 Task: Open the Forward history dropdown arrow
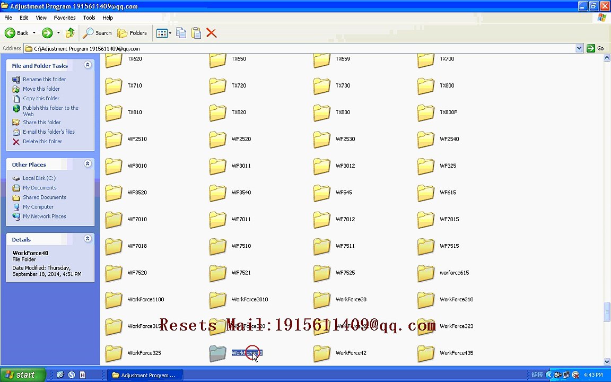[x=58, y=33]
